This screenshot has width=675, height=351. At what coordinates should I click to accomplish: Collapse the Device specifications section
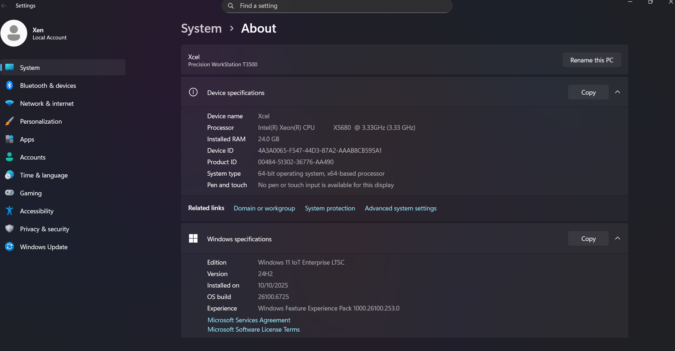click(x=617, y=92)
